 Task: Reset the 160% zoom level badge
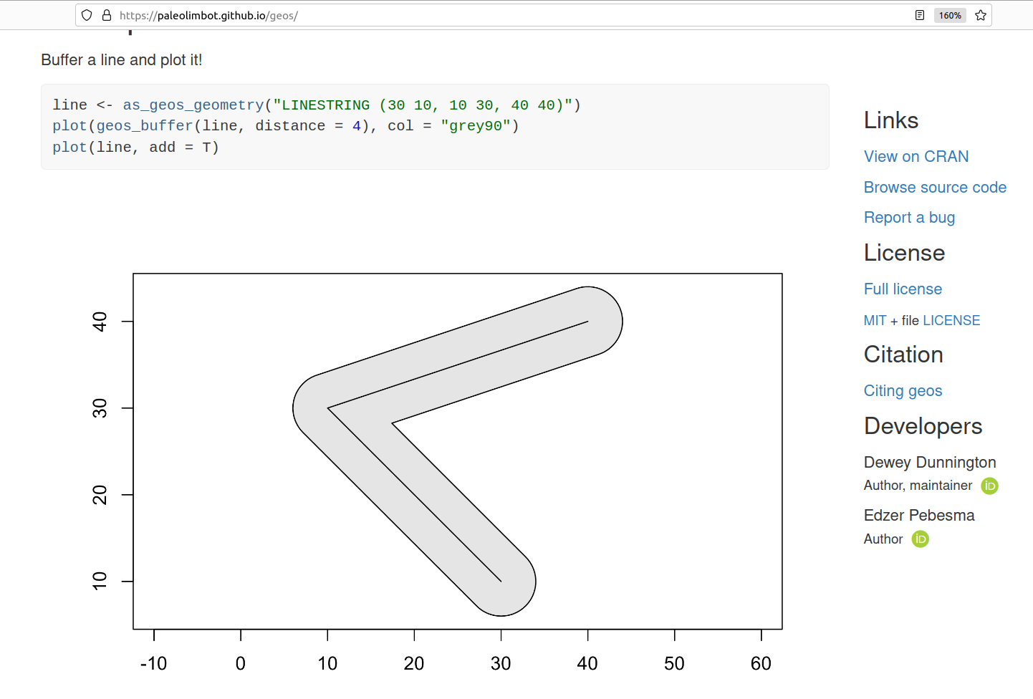[x=950, y=15]
